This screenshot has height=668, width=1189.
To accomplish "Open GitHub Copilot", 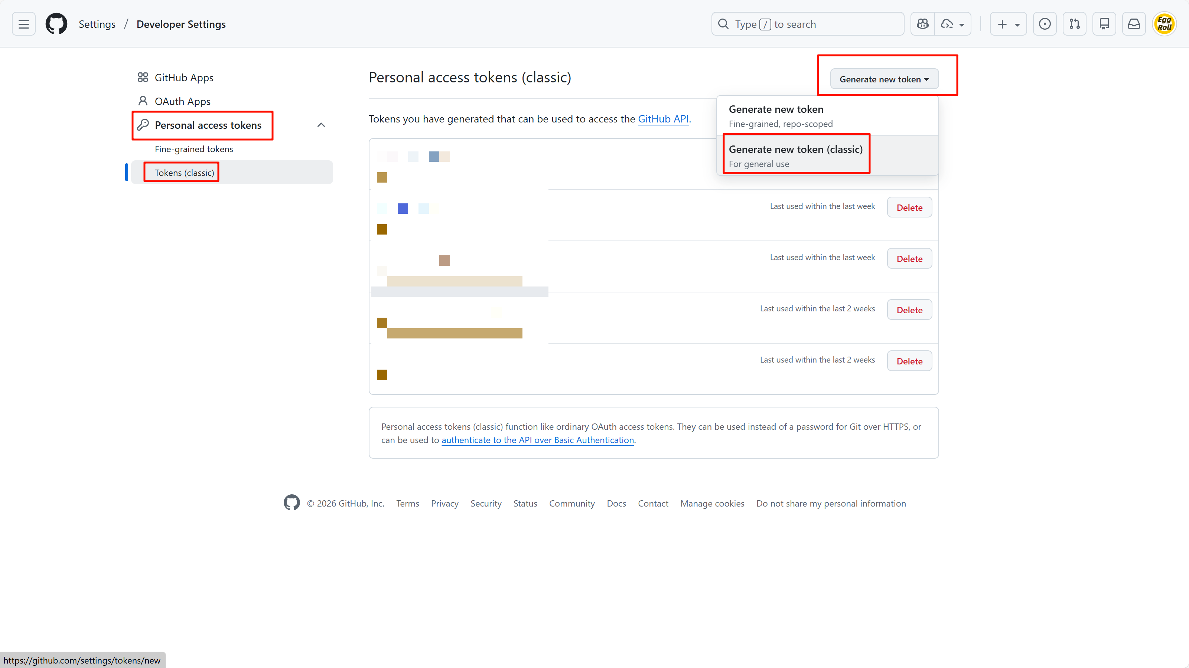I will click(x=922, y=23).
